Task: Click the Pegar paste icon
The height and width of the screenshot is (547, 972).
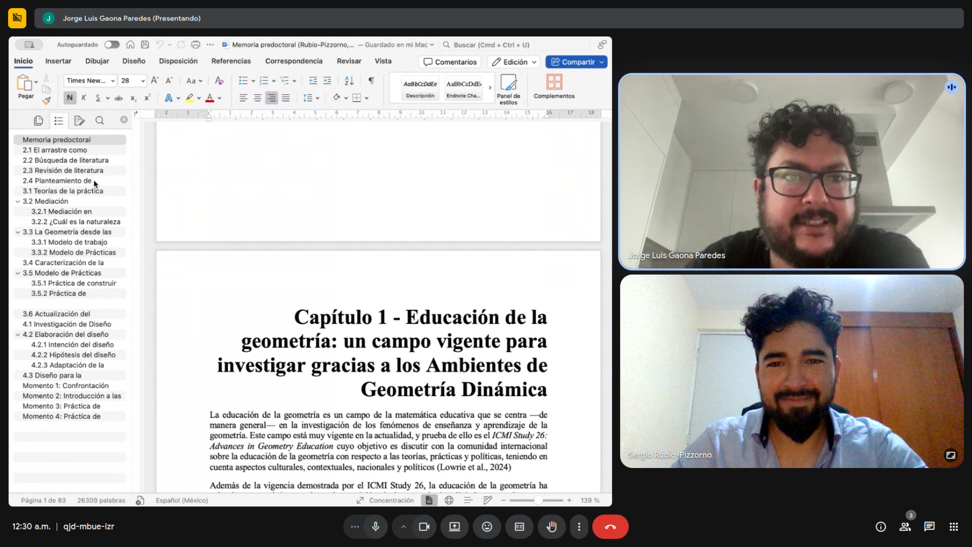Action: click(x=25, y=83)
